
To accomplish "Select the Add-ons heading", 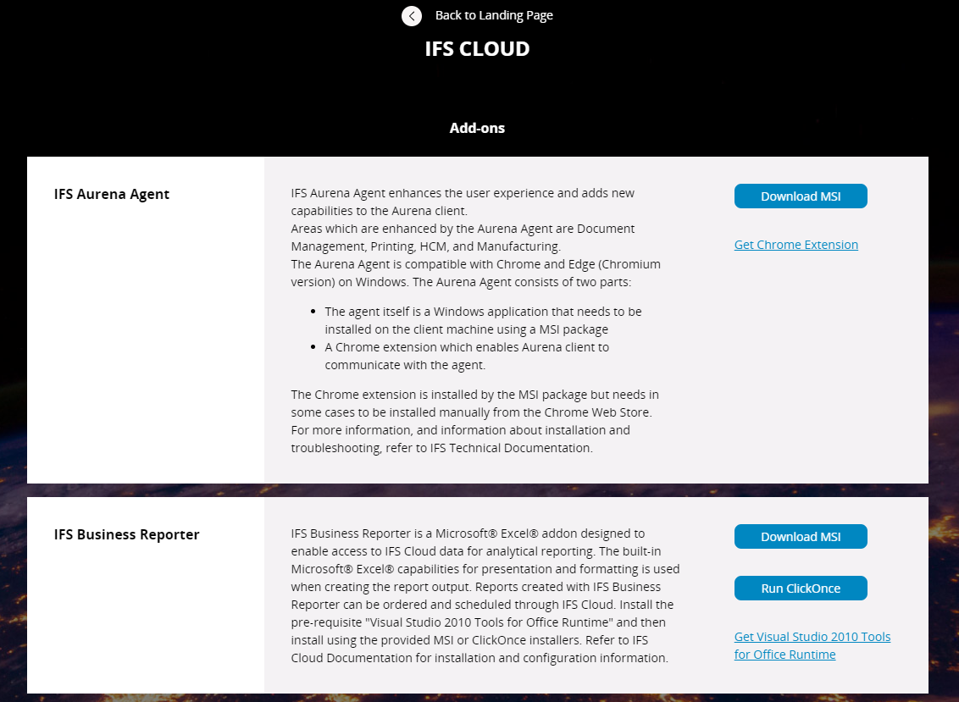I will point(477,128).
